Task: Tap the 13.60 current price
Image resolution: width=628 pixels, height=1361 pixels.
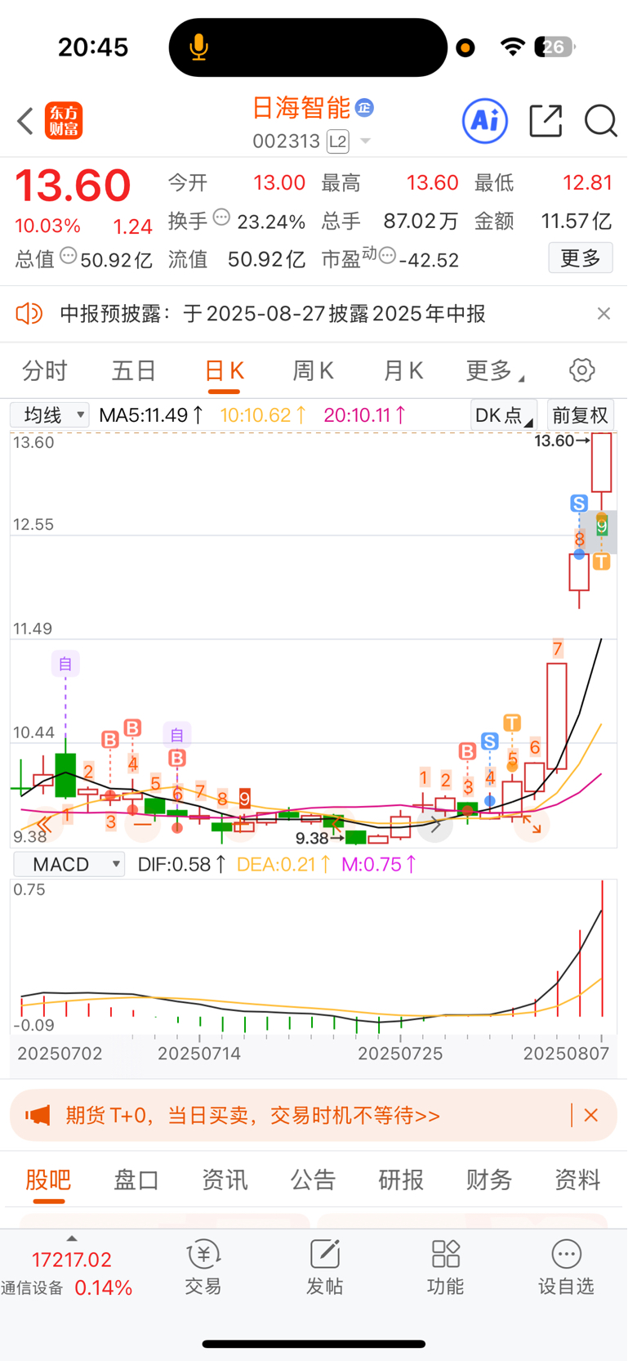Action: 73,186
